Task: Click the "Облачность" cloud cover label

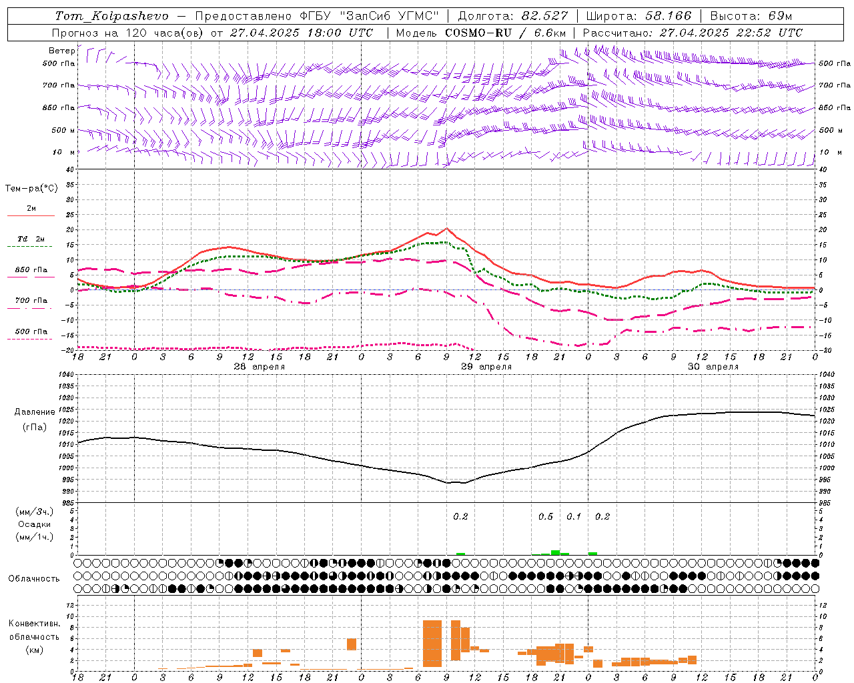Action: pyautogui.click(x=34, y=579)
